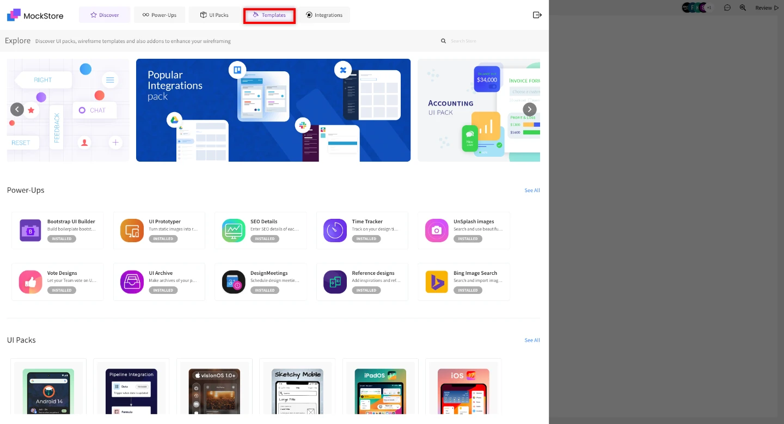The image size is (784, 424).
Task: Advance to next carousel banner
Action: [x=529, y=109]
